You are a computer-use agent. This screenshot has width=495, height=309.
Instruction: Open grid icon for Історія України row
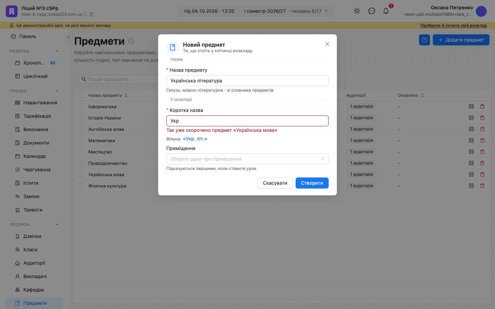coord(471,118)
